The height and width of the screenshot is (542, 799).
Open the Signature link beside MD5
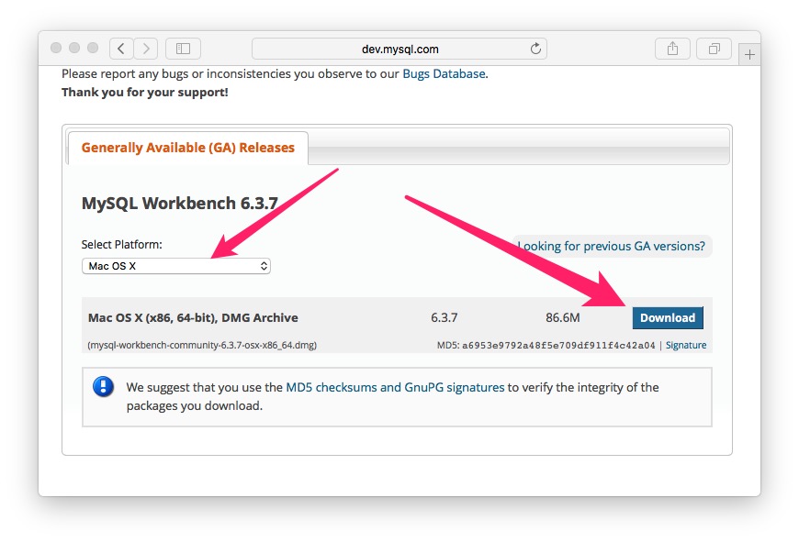click(x=686, y=346)
